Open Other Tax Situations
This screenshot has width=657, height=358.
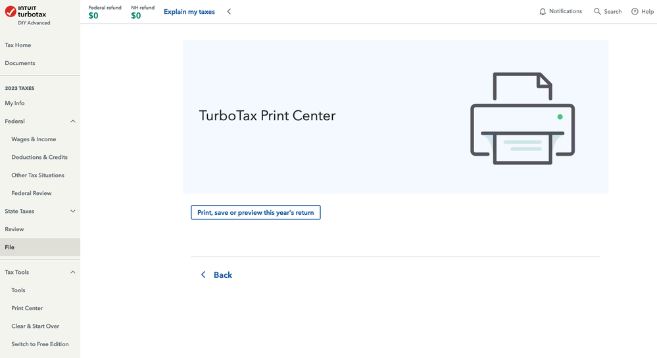(x=37, y=175)
